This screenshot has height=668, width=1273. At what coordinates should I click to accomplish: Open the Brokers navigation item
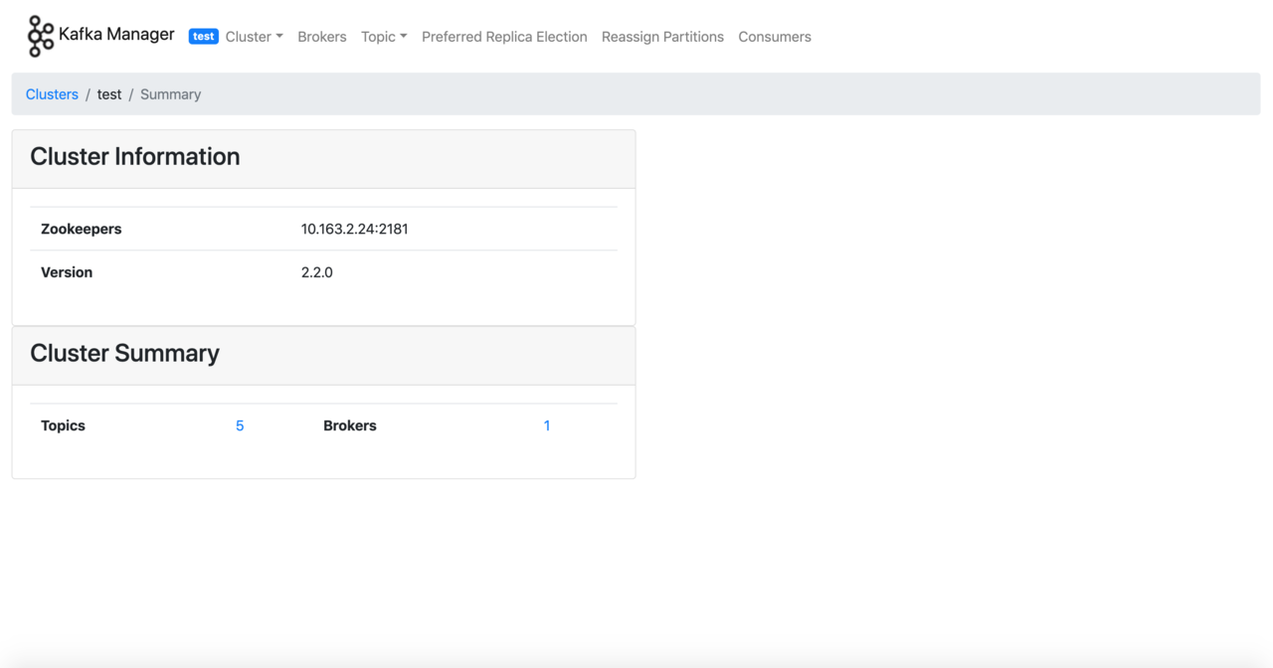(x=322, y=37)
